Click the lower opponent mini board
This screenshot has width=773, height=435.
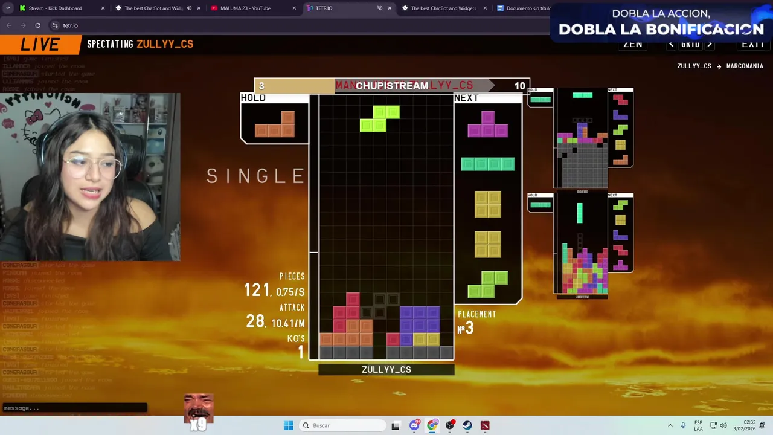click(x=582, y=244)
